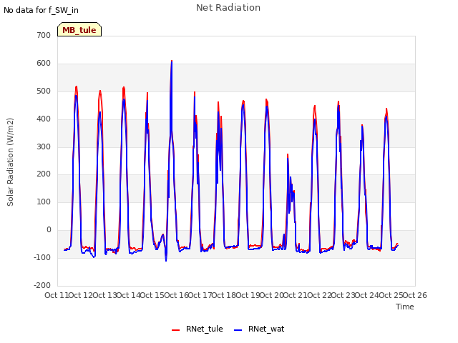Click the 'No data for f_SW_in' message
Image resolution: width=458 pixels, height=343 pixels.
click(x=41, y=10)
